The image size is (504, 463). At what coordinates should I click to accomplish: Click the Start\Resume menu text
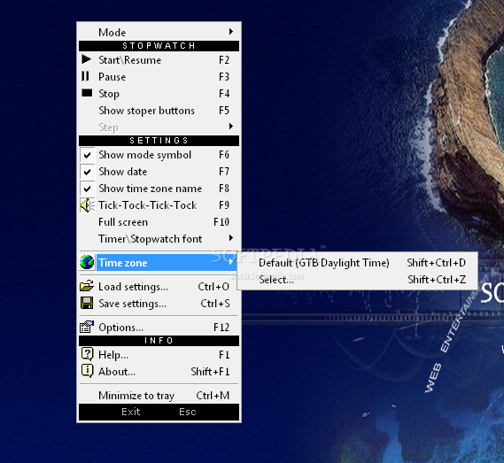pyautogui.click(x=130, y=60)
